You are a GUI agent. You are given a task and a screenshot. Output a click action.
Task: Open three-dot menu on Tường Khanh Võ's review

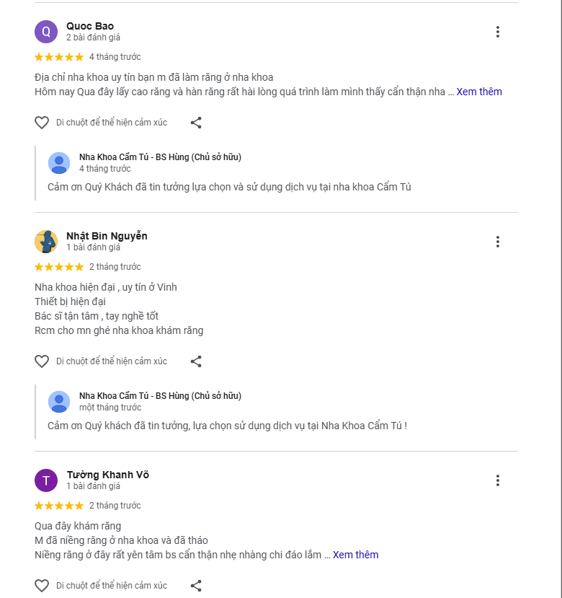click(497, 480)
